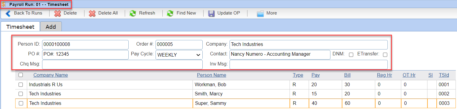Sort by TSId column header
Image resolution: width=457 pixels, height=109 pixels.
[444, 75]
